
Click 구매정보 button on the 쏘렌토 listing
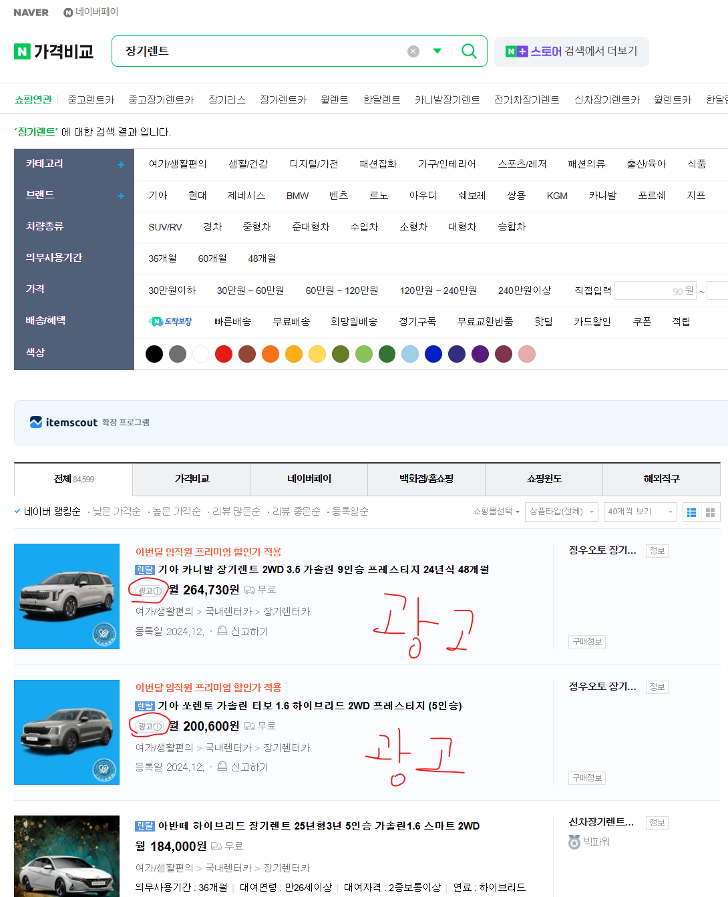(587, 778)
